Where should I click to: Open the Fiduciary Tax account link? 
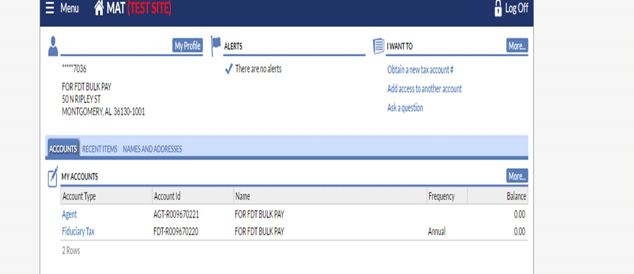click(x=78, y=231)
